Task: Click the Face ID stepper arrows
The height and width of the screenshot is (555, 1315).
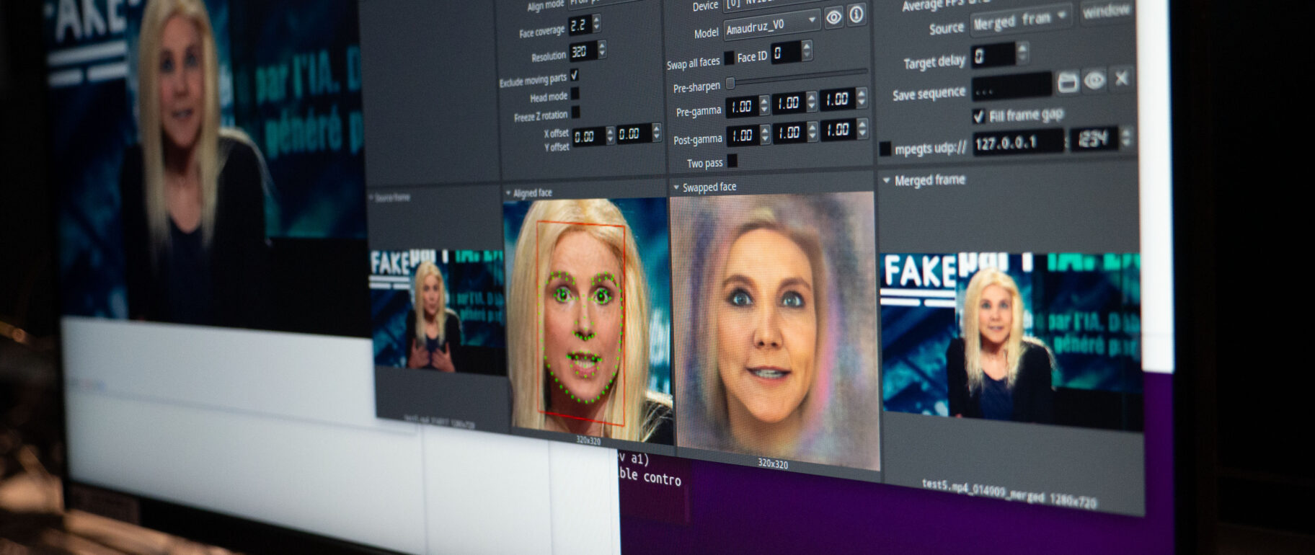Action: 807,50
